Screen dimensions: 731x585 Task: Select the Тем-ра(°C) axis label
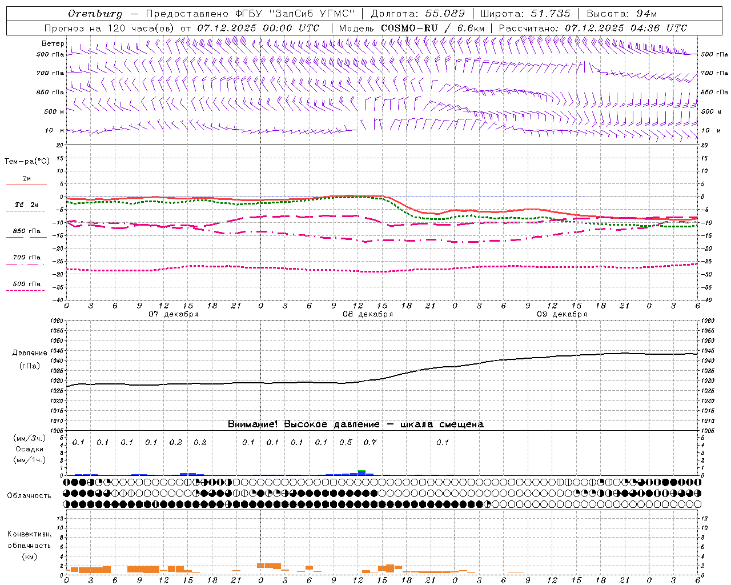coord(27,162)
